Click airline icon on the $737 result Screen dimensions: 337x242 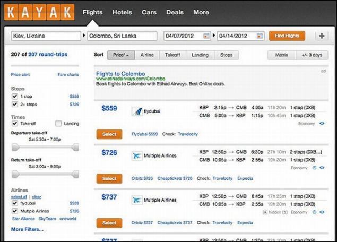tap(137, 200)
